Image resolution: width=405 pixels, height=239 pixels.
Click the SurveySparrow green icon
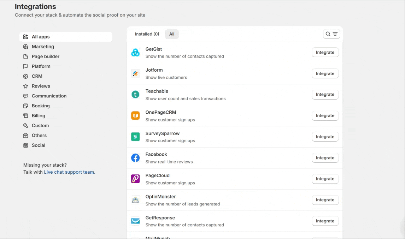pos(135,137)
